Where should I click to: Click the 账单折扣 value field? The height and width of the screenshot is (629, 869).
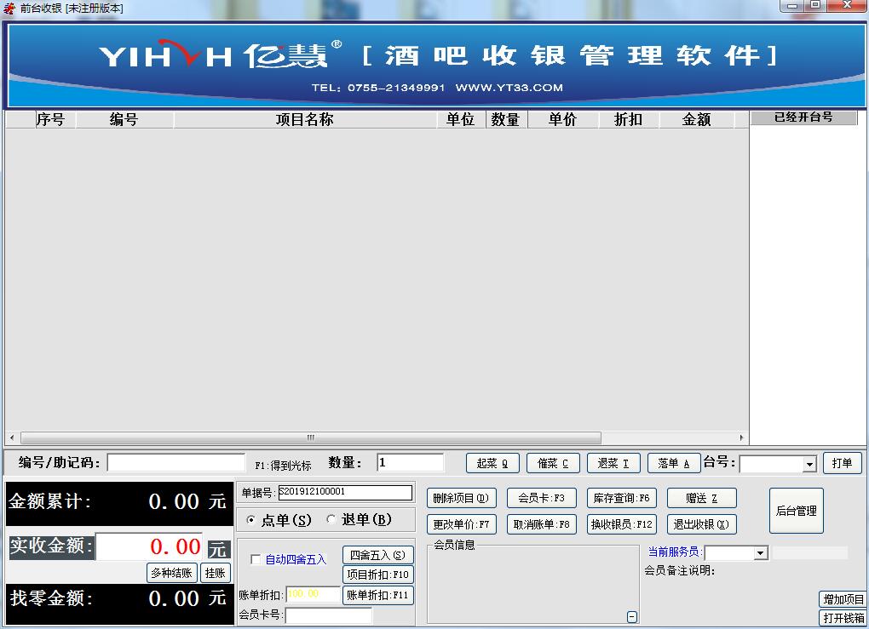pos(313,594)
